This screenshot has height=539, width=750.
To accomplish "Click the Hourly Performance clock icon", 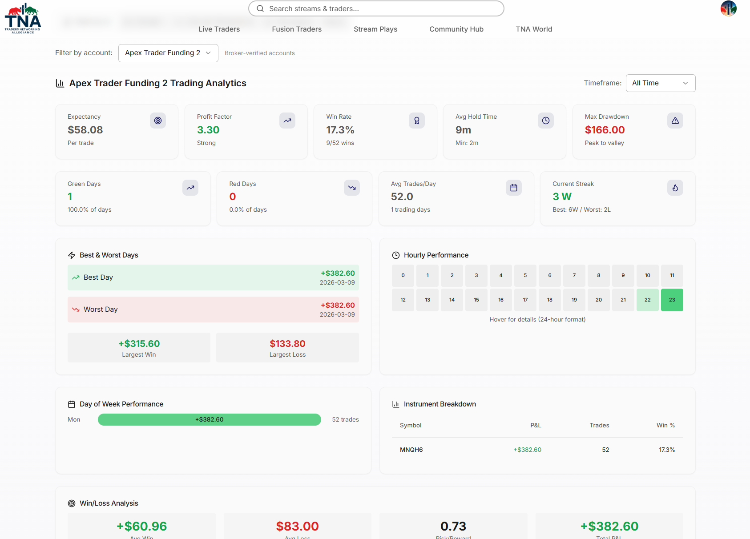I will (396, 255).
